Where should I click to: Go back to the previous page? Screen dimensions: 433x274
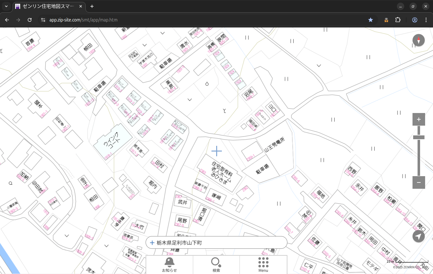[7, 20]
